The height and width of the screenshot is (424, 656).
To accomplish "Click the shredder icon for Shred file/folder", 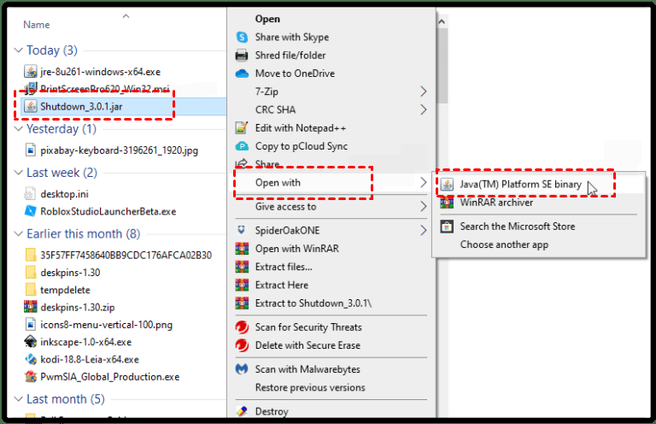I will 242,56.
